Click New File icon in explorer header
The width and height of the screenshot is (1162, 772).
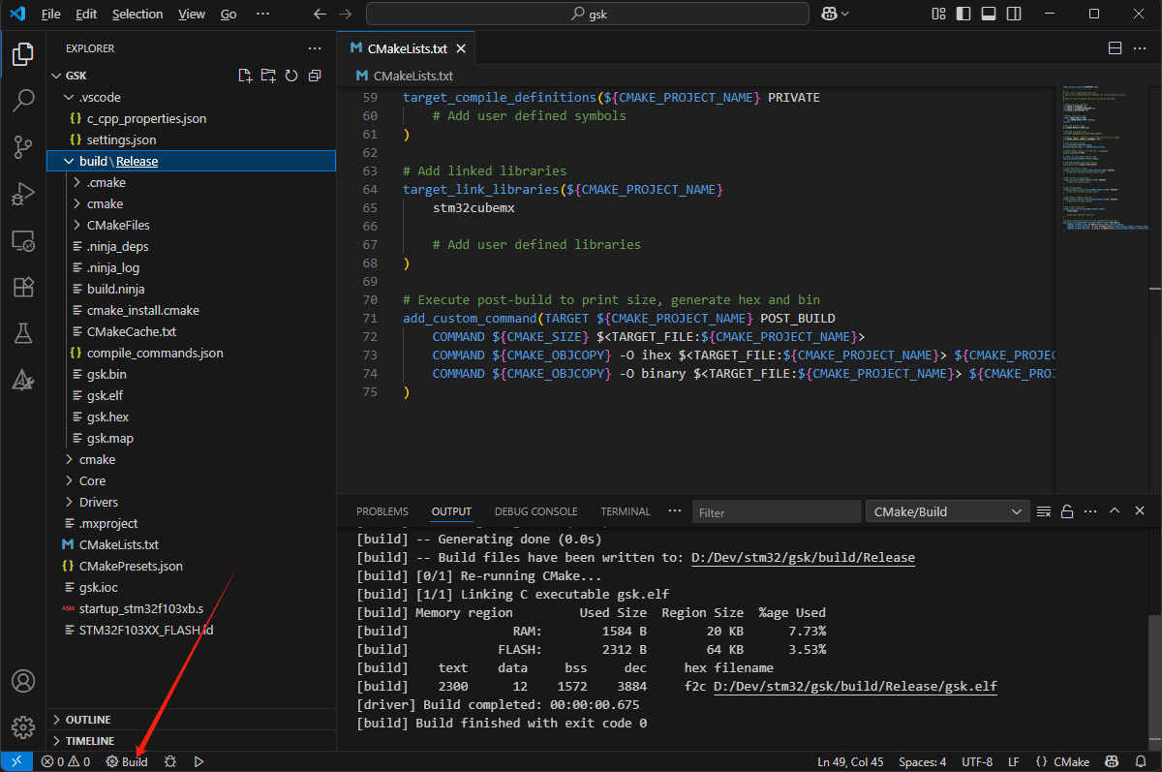(x=245, y=76)
